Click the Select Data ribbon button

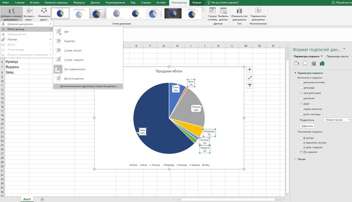224,13
